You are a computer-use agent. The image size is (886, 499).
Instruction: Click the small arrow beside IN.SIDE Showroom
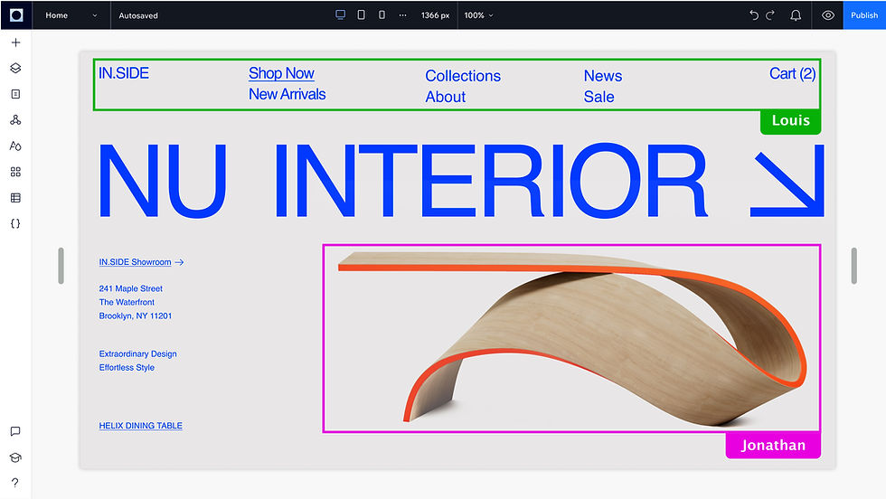pos(179,262)
